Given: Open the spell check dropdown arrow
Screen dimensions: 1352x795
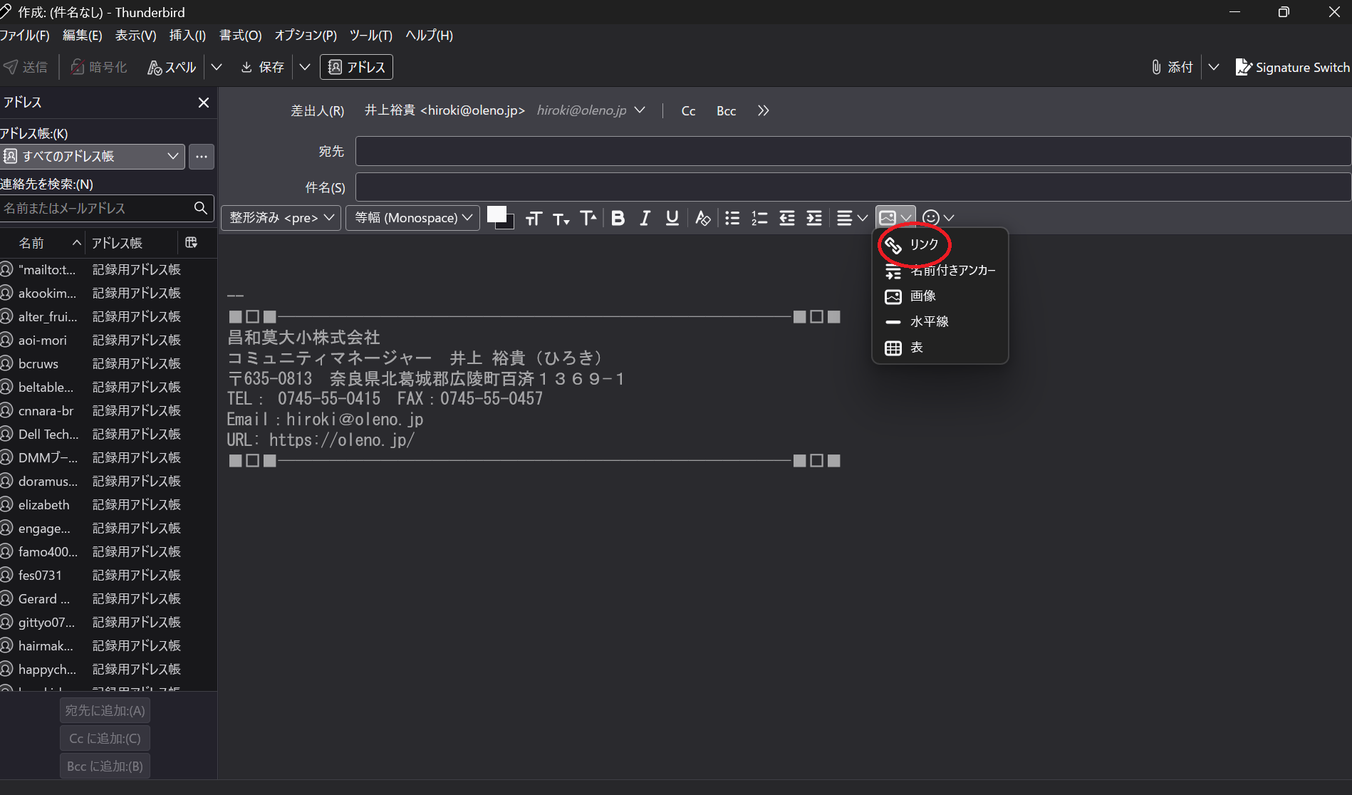Looking at the screenshot, I should tap(217, 67).
